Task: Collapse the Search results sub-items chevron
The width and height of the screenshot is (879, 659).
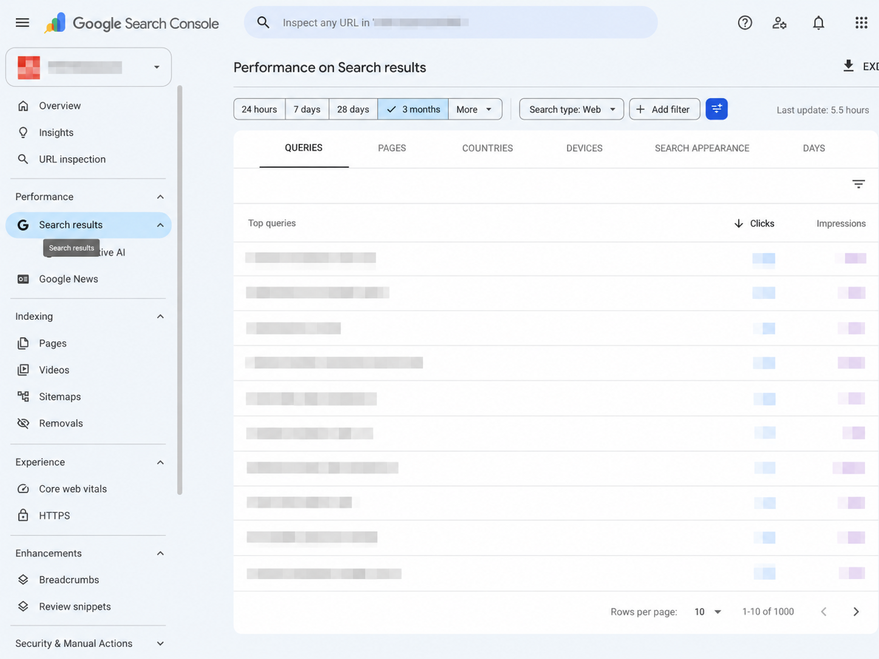Action: pos(160,225)
